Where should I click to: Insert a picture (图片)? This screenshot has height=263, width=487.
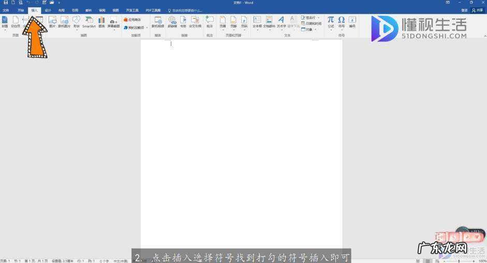click(52, 22)
